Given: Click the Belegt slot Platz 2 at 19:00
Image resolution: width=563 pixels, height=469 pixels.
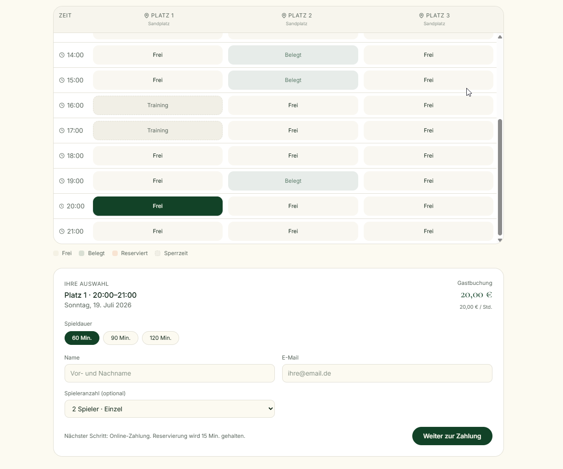Looking at the screenshot, I should pyautogui.click(x=293, y=181).
